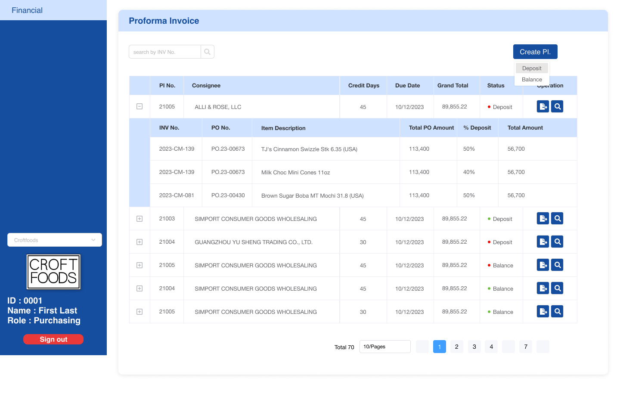Image resolution: width=620 pixels, height=406 pixels.
Task: Click the % Deposit header
Action: (x=477, y=128)
